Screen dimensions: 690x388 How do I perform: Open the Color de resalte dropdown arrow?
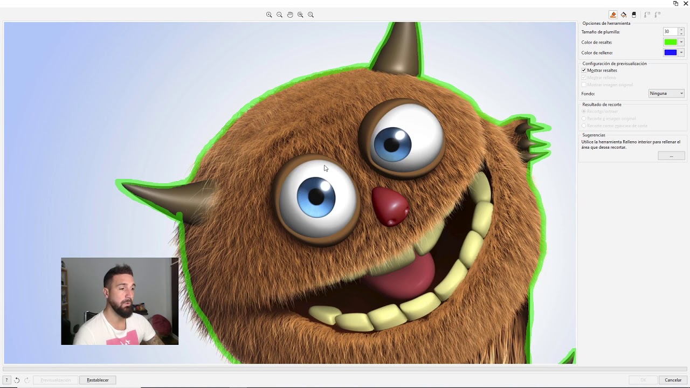tap(681, 42)
